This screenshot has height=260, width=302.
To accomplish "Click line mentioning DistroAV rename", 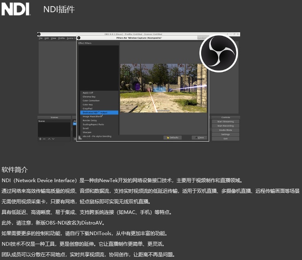I will 54,223.
